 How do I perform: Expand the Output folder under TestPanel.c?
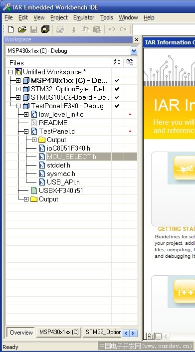point(34,140)
